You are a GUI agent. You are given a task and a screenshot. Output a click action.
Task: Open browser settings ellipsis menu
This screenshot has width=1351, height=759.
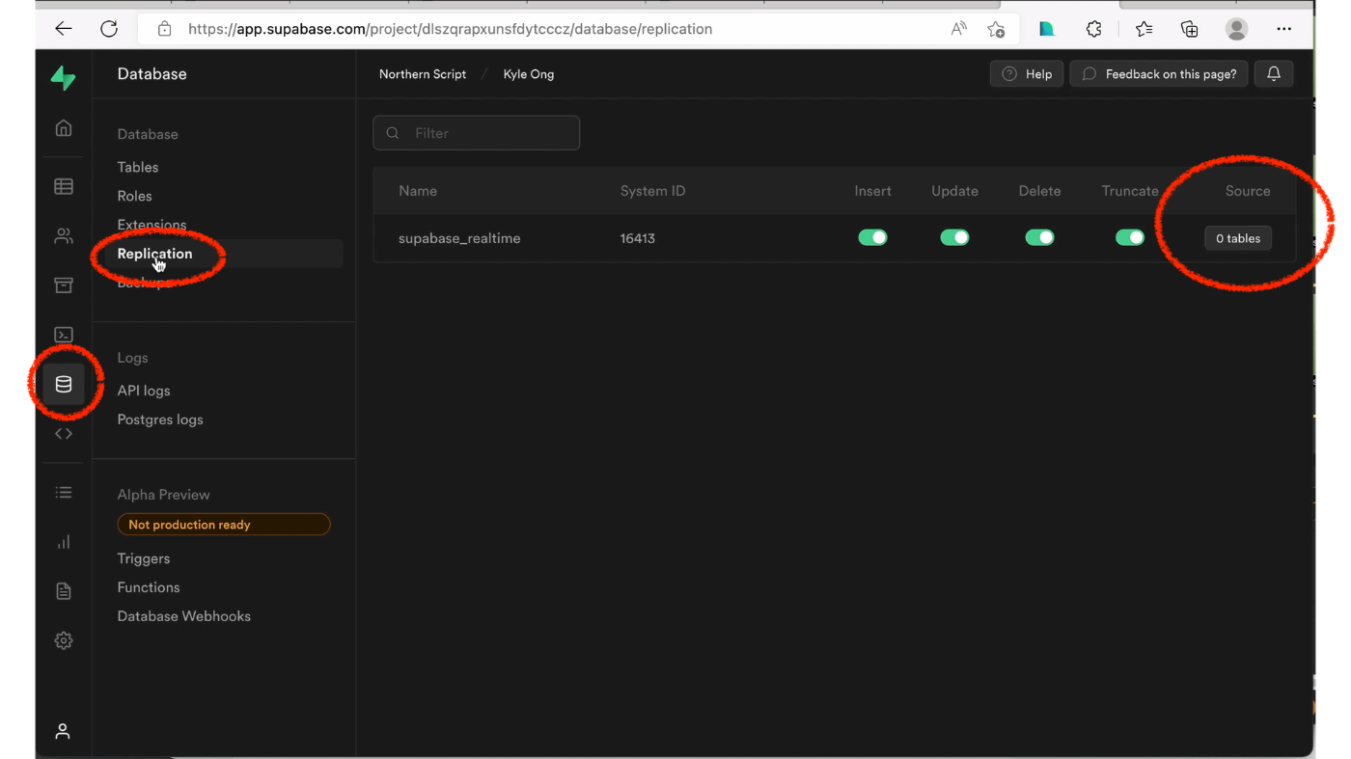click(1283, 29)
